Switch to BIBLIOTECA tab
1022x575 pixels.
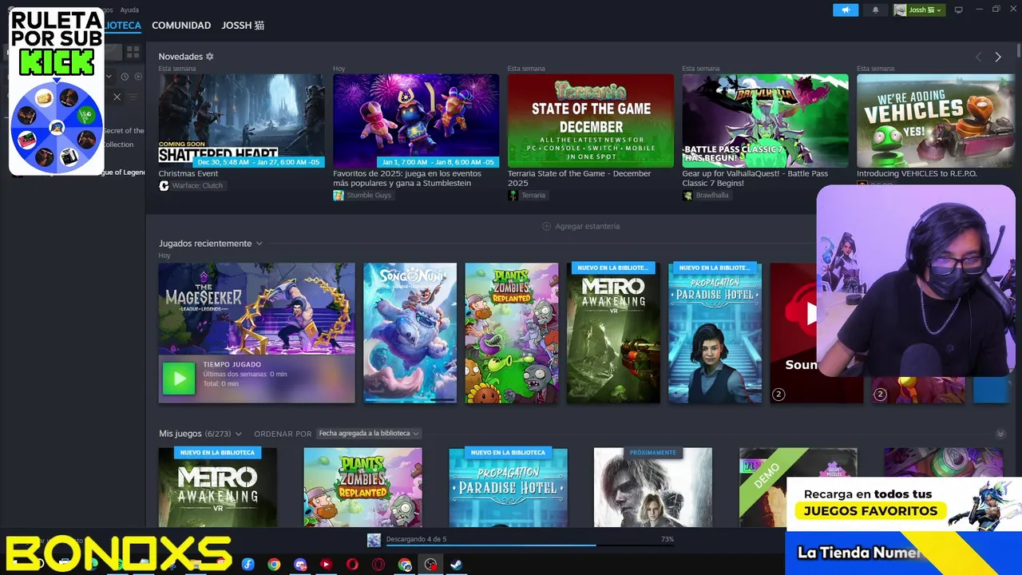tap(122, 26)
